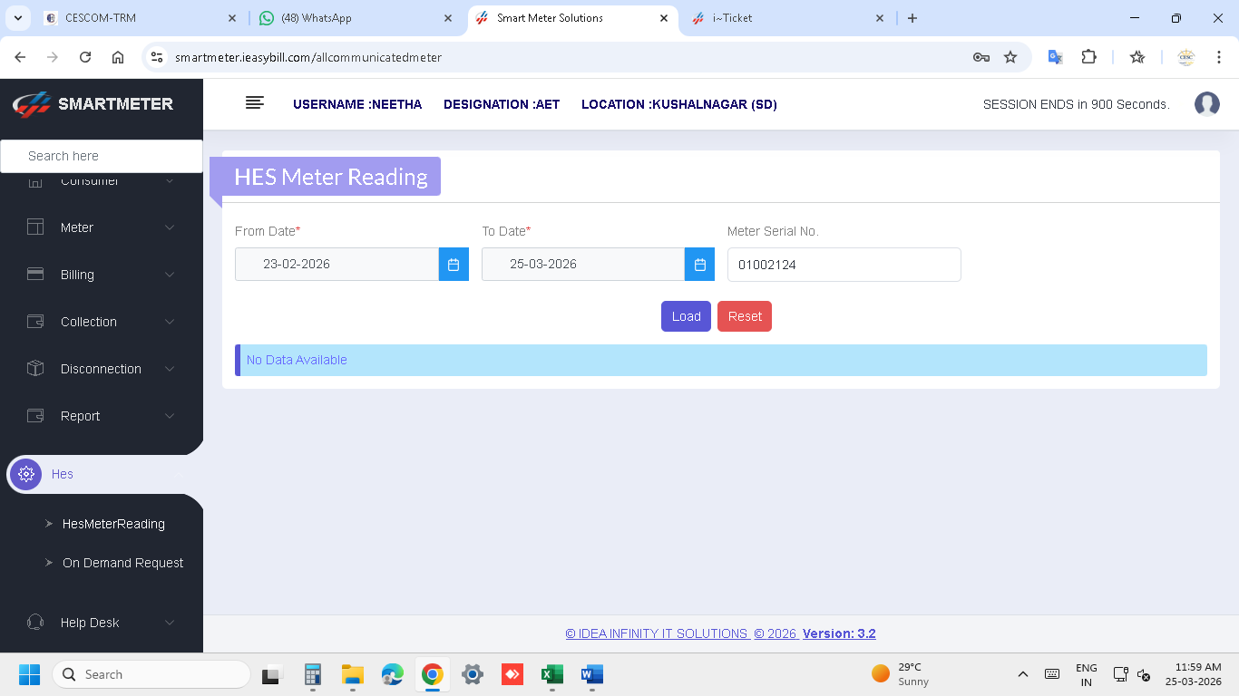Click the Meter Serial No. input field
This screenshot has height=696, width=1239.
844,265
